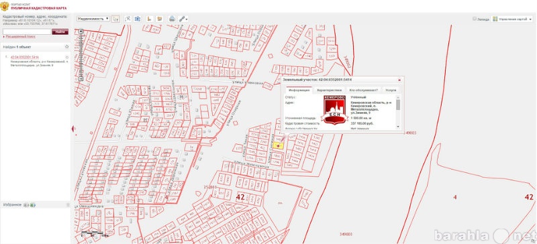Click the Rosreestr coat of arms logo
This screenshot has width=537, height=244.
[x=5, y=6]
